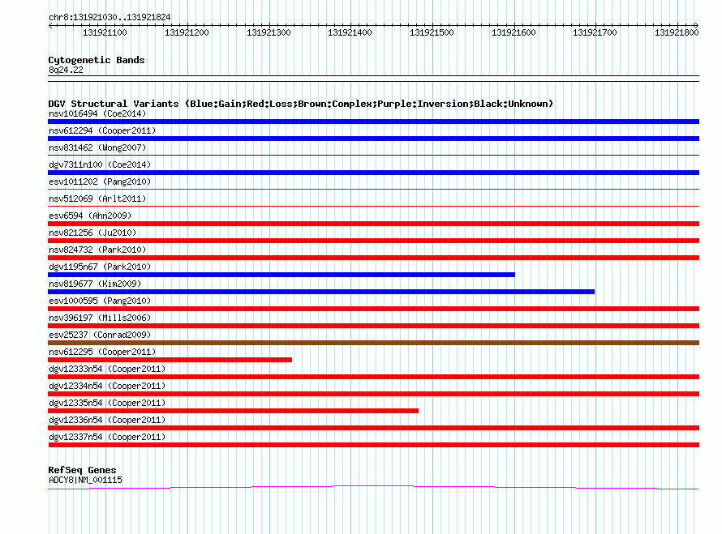This screenshot has height=534, width=722.
Task: Select the red bar under dgv12334n54
Action: point(373,394)
